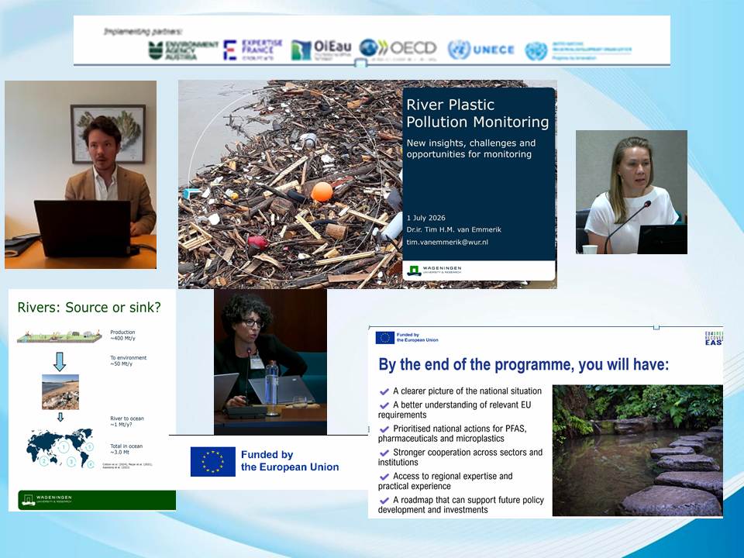This screenshot has width=744, height=558.
Task: Click the "Total in ocean ~3.0 Mt" label
Action: pos(126,449)
